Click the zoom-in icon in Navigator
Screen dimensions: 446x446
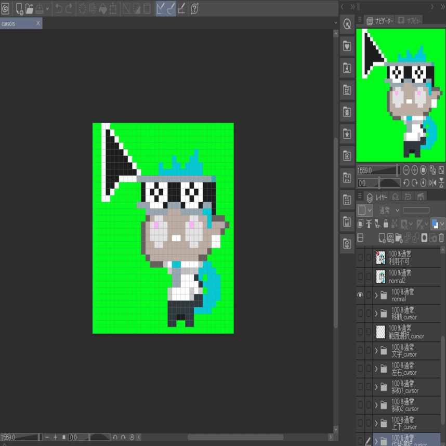click(x=414, y=170)
